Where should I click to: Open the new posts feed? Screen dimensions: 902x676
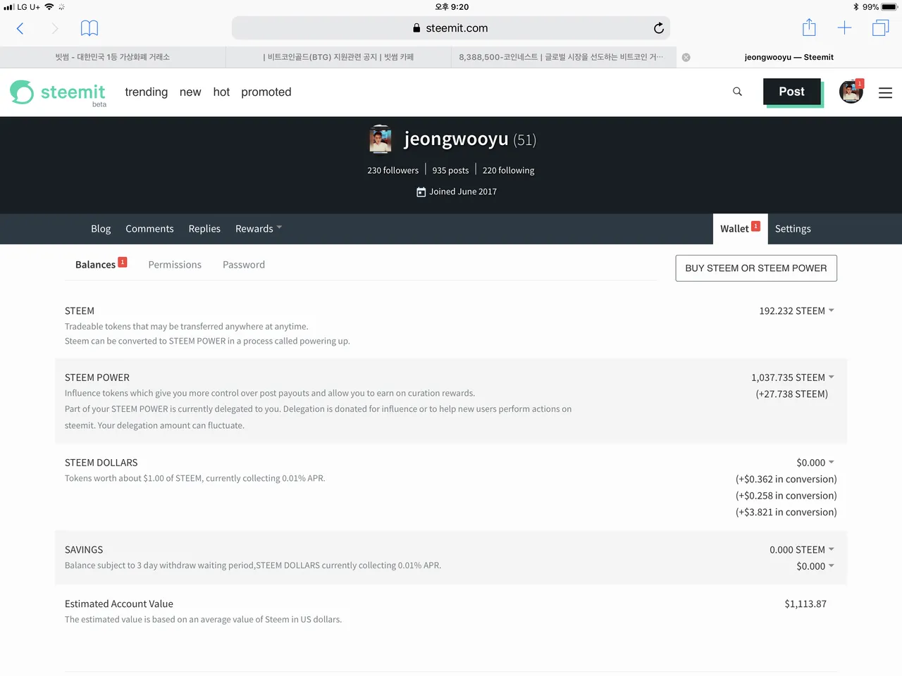pyautogui.click(x=190, y=92)
